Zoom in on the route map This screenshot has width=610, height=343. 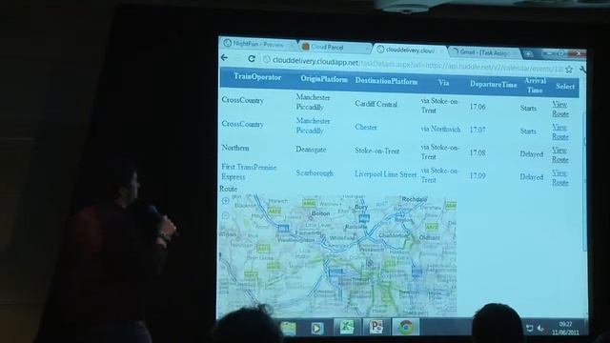(x=225, y=201)
